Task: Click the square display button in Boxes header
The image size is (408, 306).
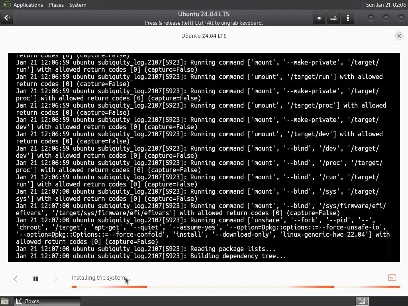Action: pyautogui.click(x=319, y=18)
